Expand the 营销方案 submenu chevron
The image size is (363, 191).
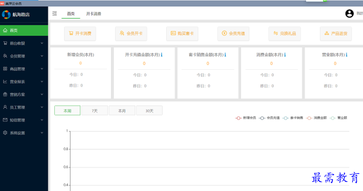[42, 94]
